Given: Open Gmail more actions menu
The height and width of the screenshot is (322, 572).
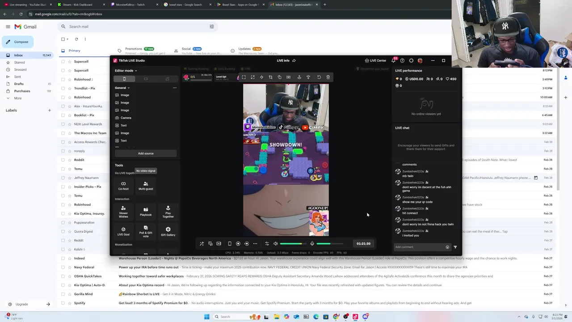Looking at the screenshot, I should click(x=85, y=39).
